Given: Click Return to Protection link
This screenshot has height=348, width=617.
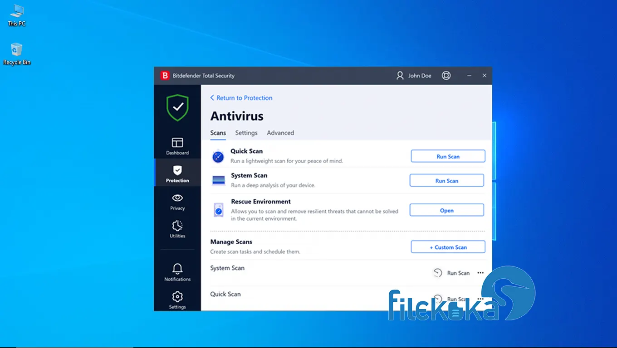Looking at the screenshot, I should pyautogui.click(x=241, y=98).
